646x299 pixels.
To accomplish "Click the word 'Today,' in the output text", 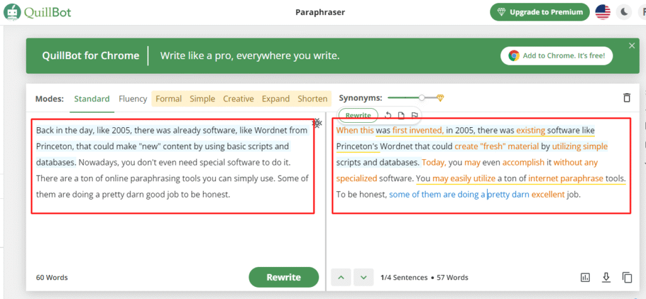I will click(434, 162).
